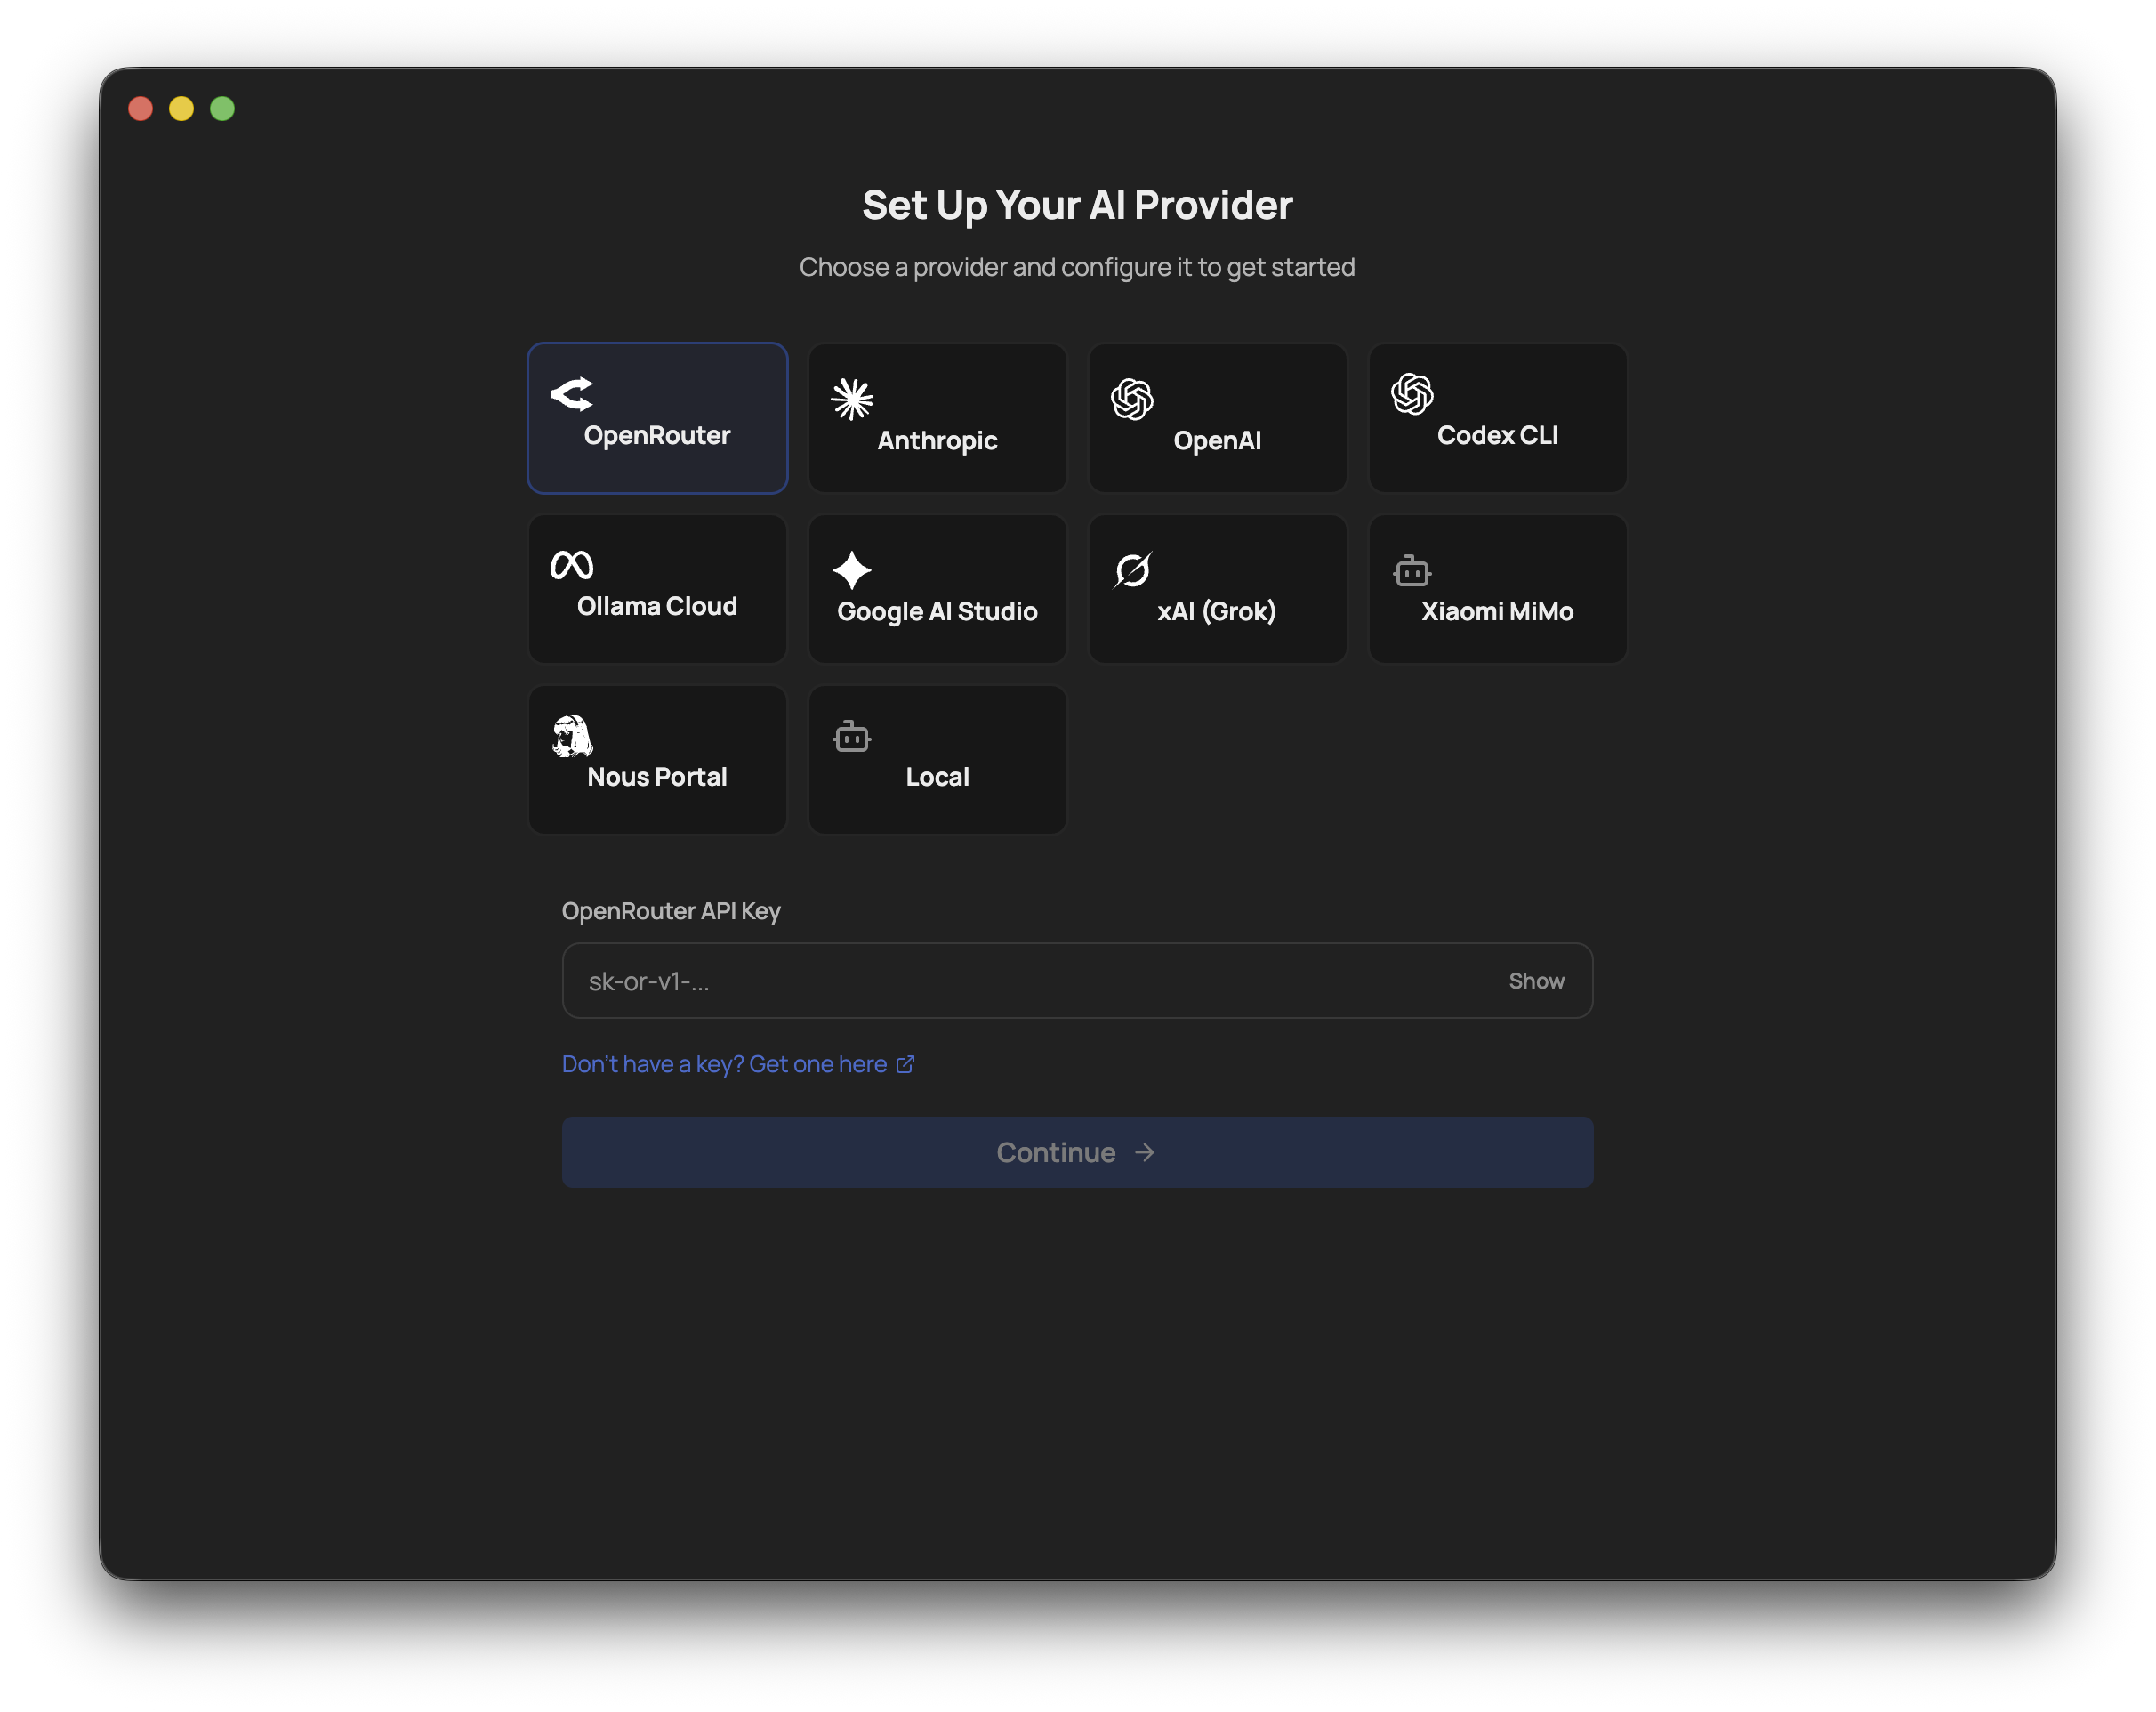Show the API key text
This screenshot has height=1712, width=2156.
click(x=1536, y=981)
